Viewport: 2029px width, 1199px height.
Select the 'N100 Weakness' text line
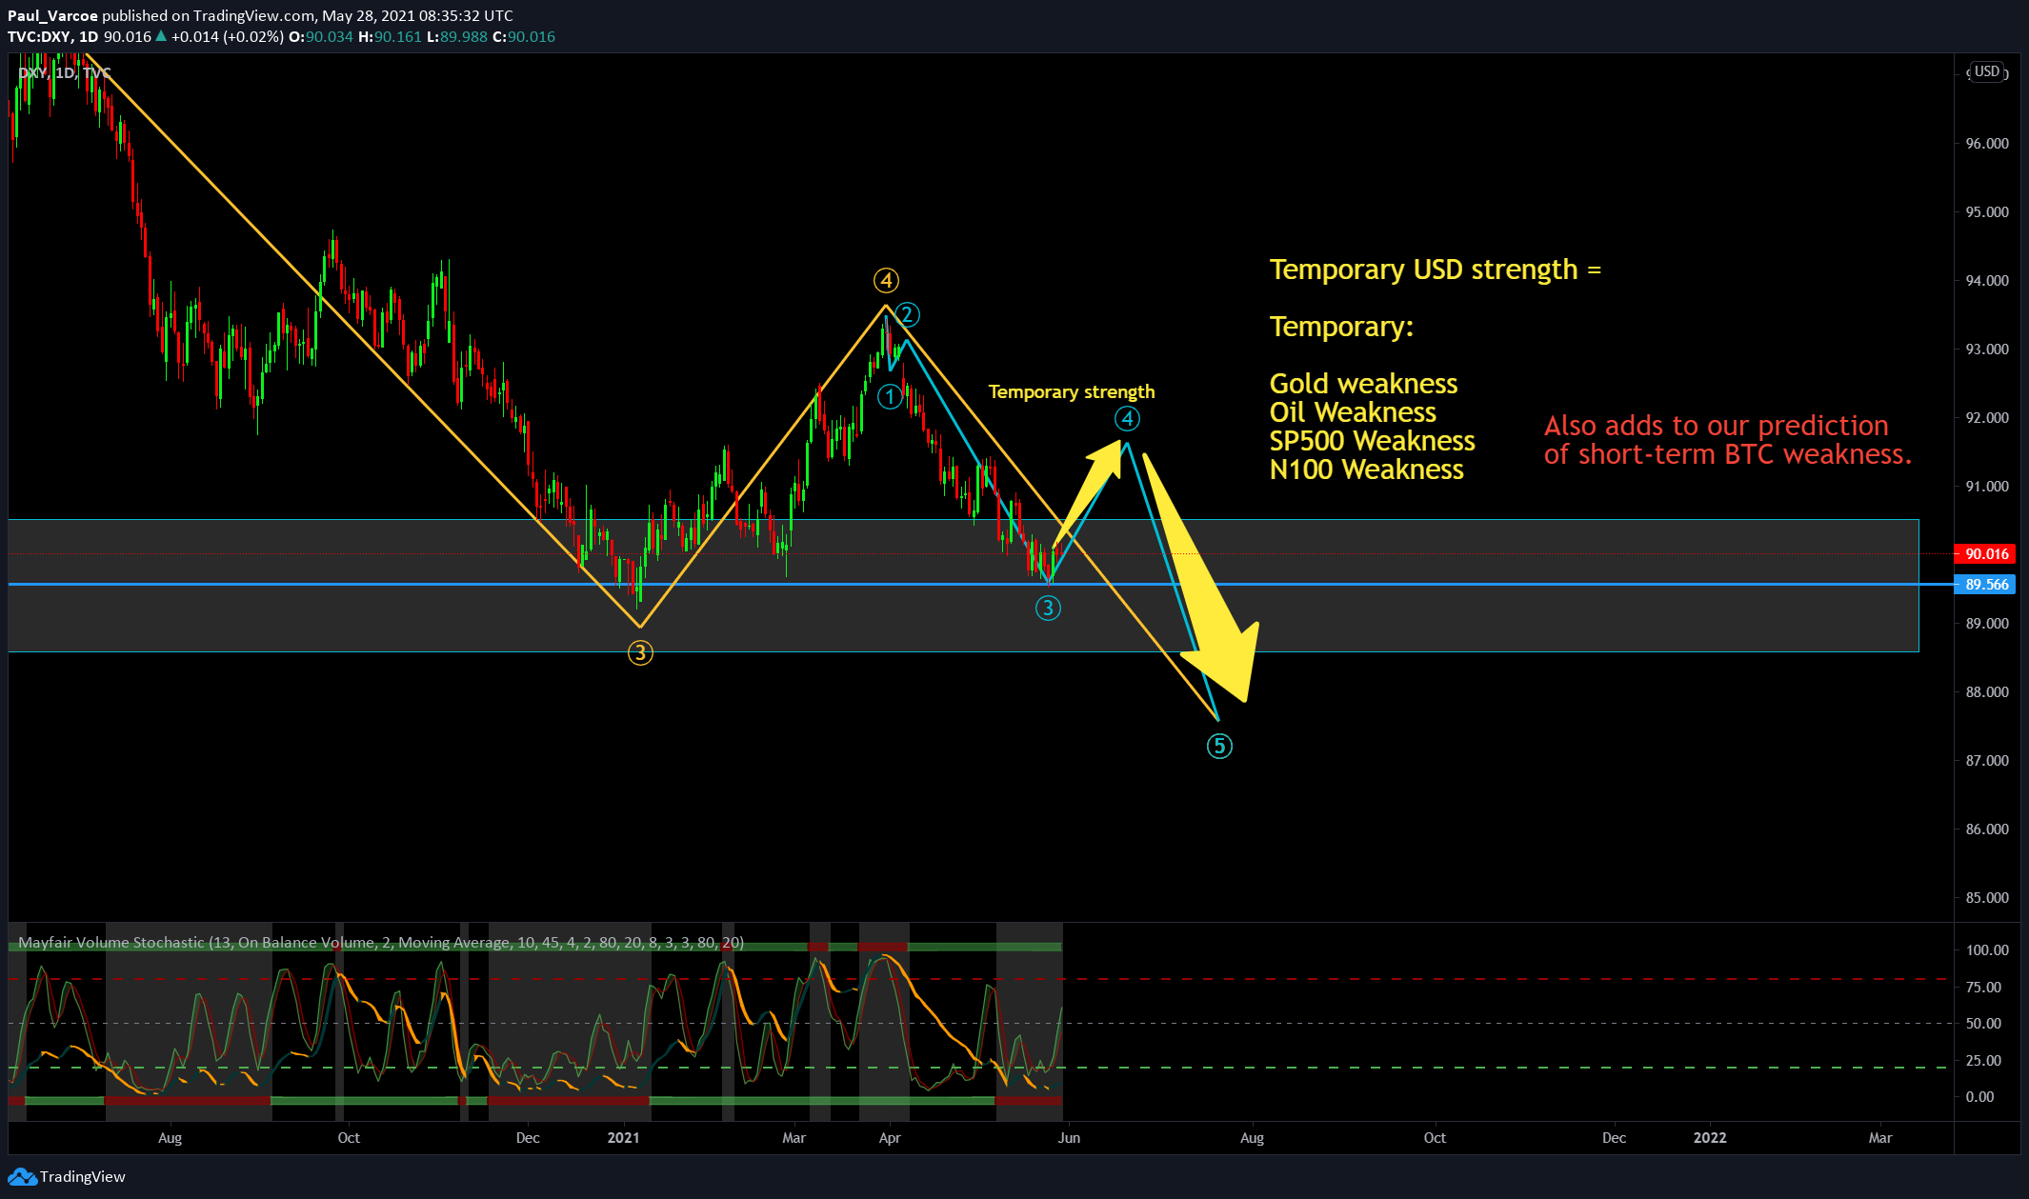(x=1366, y=470)
